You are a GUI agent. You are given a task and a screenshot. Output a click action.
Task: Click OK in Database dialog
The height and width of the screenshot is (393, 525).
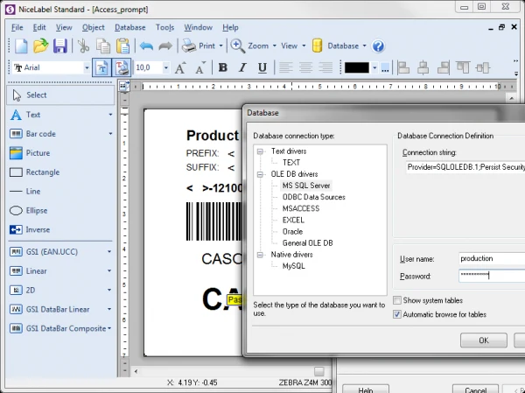(484, 340)
